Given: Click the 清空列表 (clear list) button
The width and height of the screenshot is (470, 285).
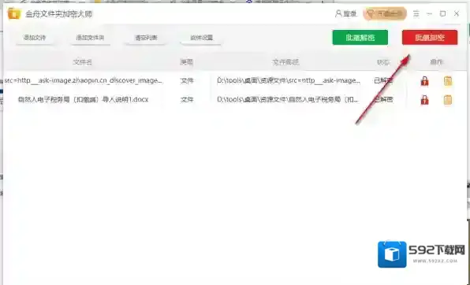Looking at the screenshot, I should (x=146, y=38).
